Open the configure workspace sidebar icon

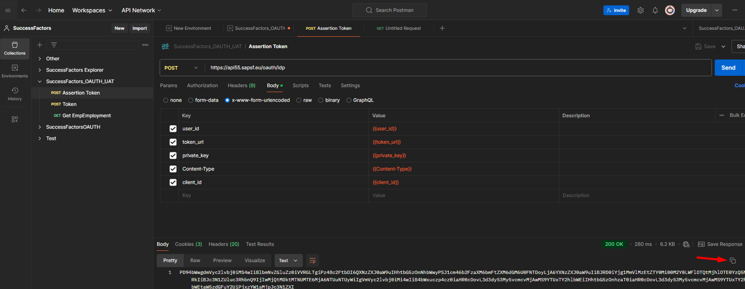15,119
